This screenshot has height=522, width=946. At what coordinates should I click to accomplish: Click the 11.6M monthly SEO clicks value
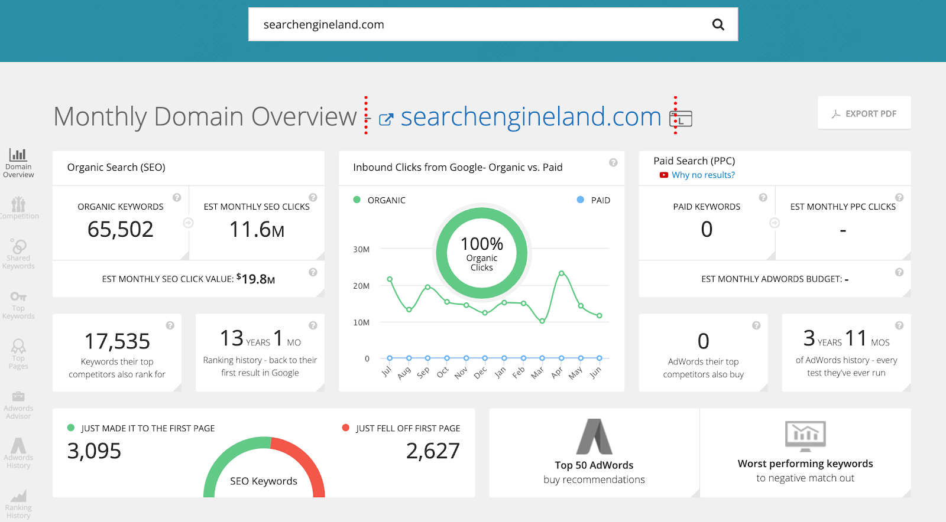pyautogui.click(x=257, y=229)
